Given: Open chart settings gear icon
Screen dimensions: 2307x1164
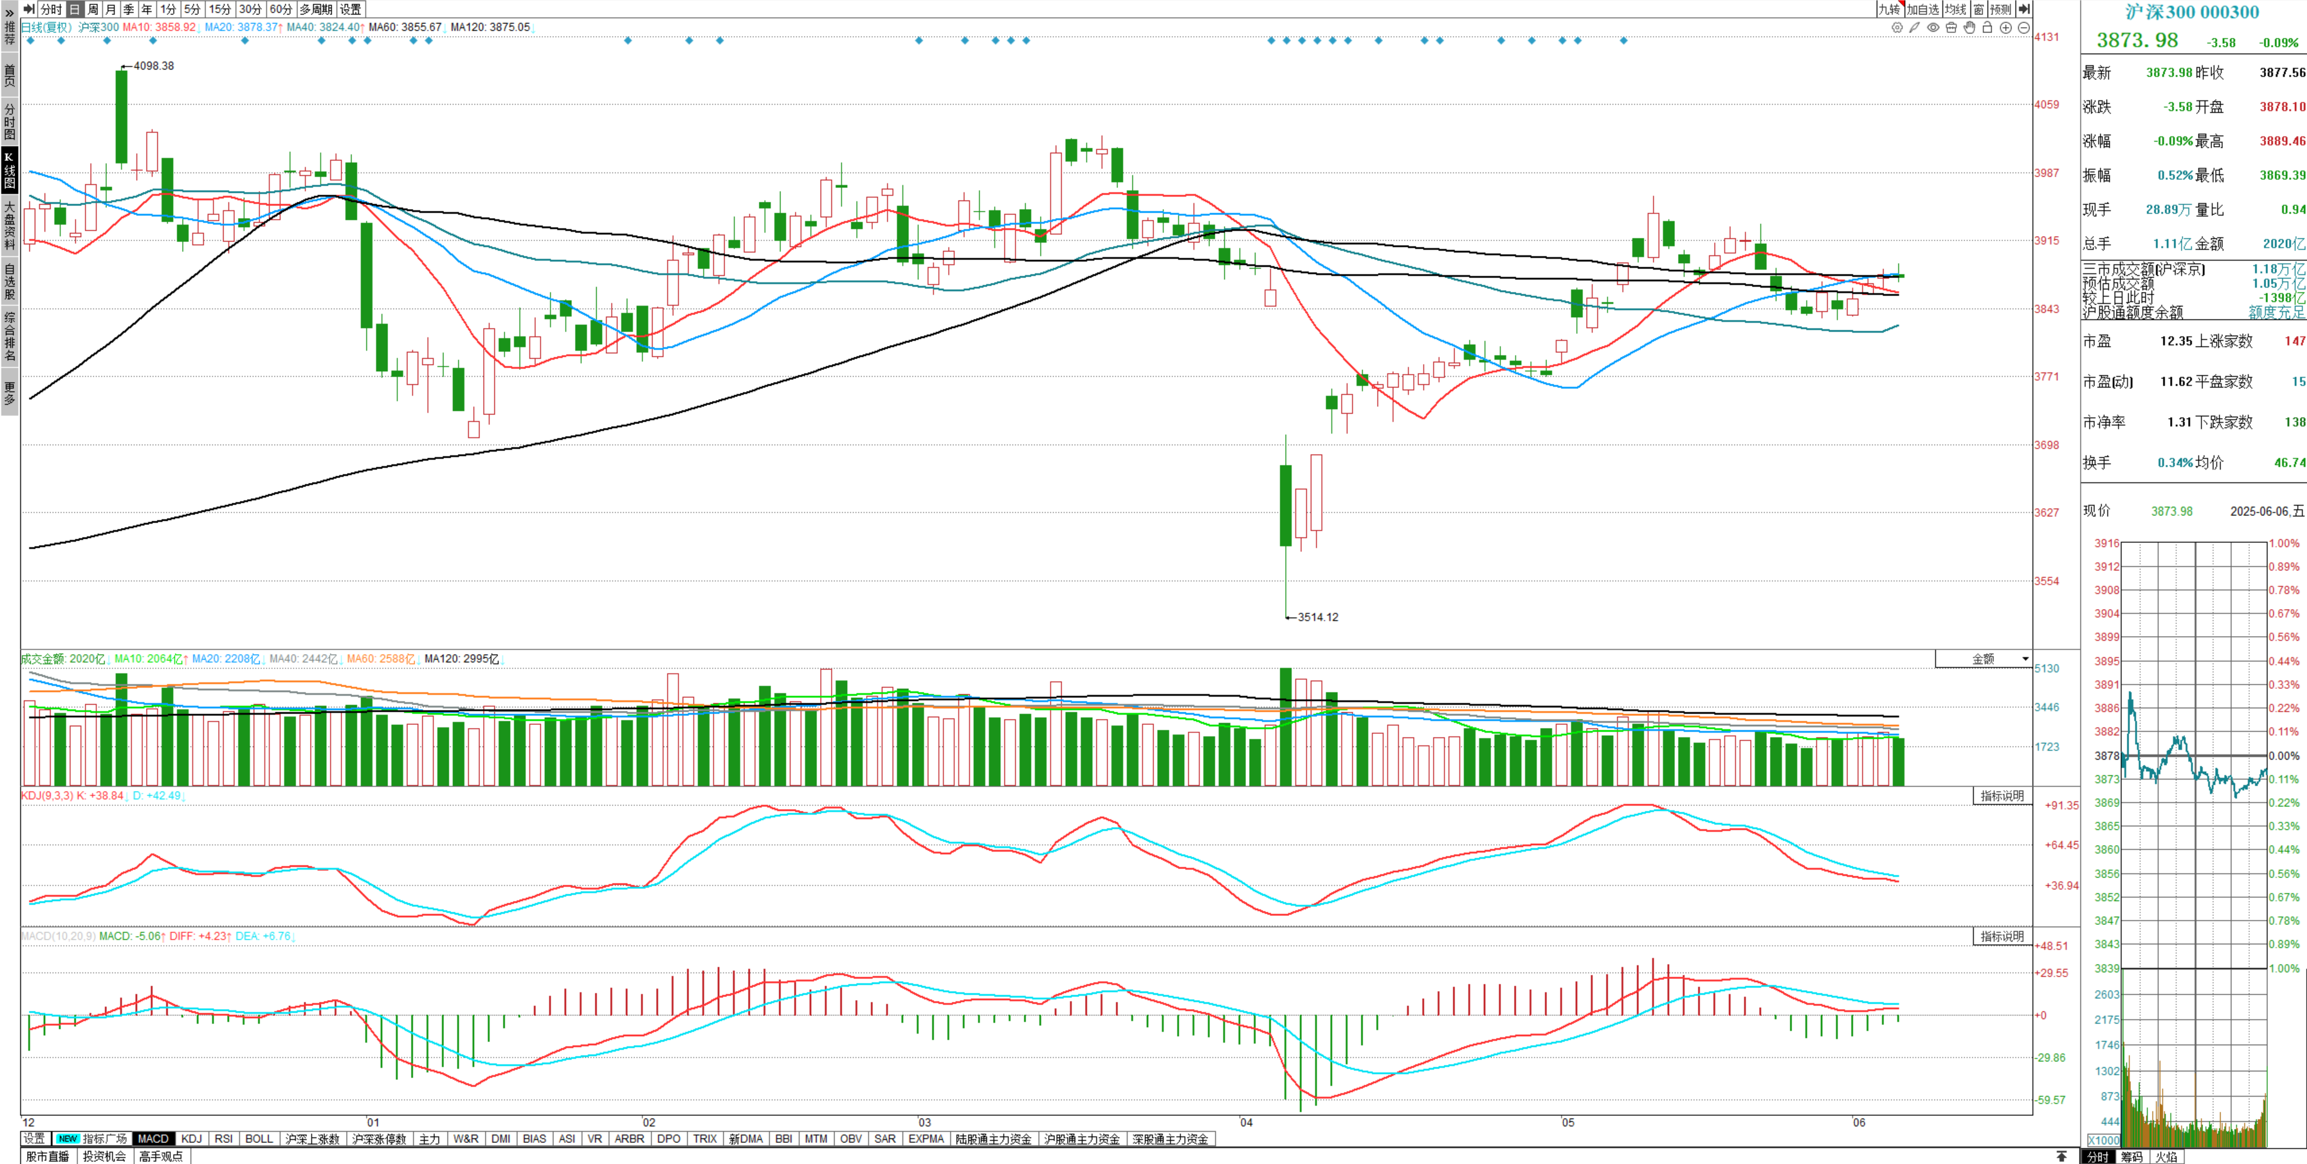Looking at the screenshot, I should 1897,28.
